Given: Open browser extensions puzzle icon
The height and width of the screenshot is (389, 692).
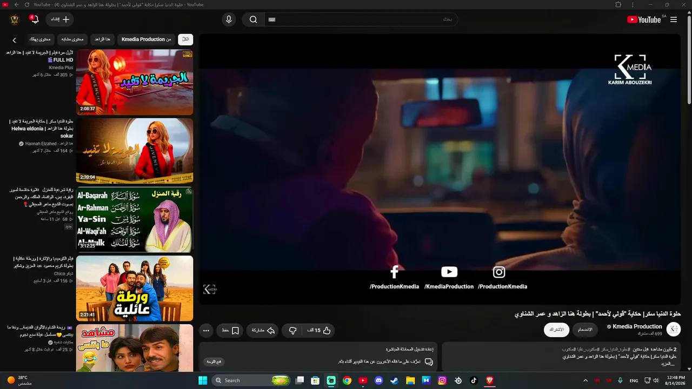Looking at the screenshot, I should click(x=618, y=5).
